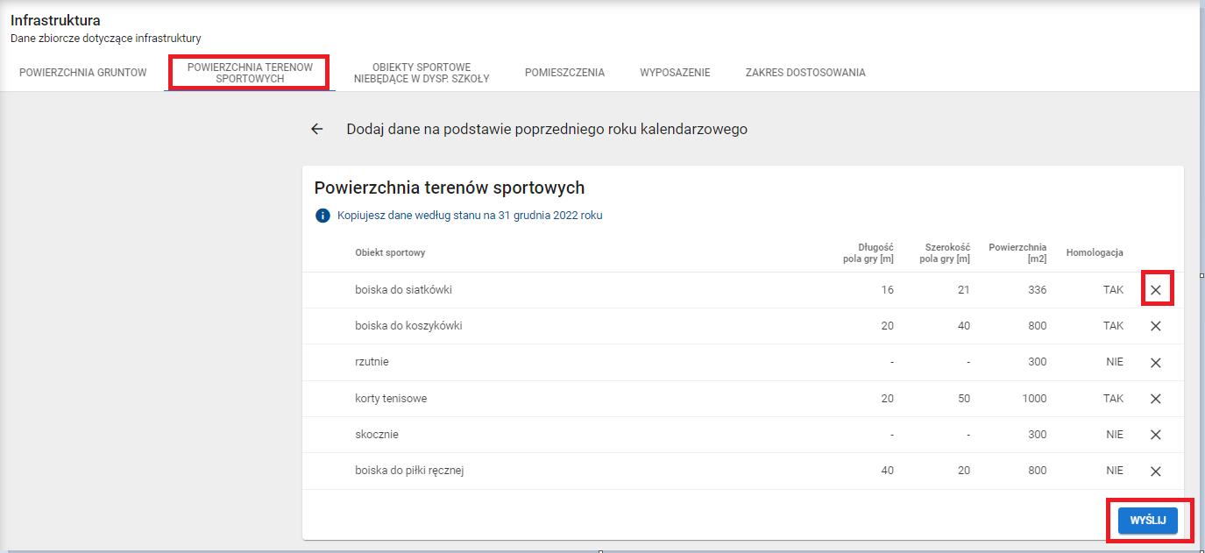This screenshot has height=553, width=1205.
Task: Remove the boiska do siatkówki row
Action: point(1155,290)
